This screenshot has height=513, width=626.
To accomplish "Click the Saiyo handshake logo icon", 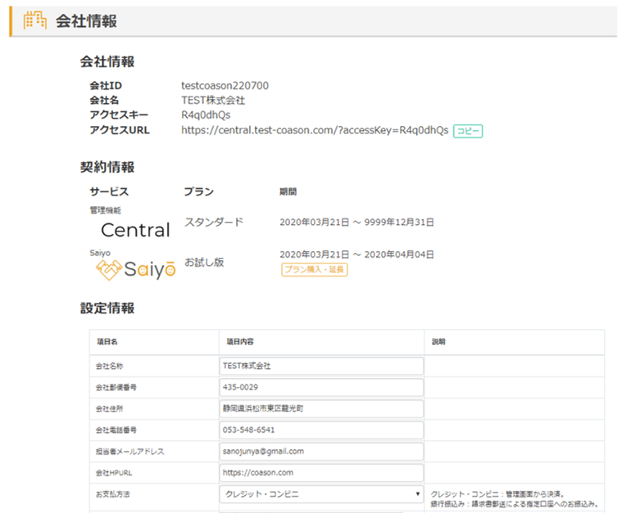I will click(109, 268).
